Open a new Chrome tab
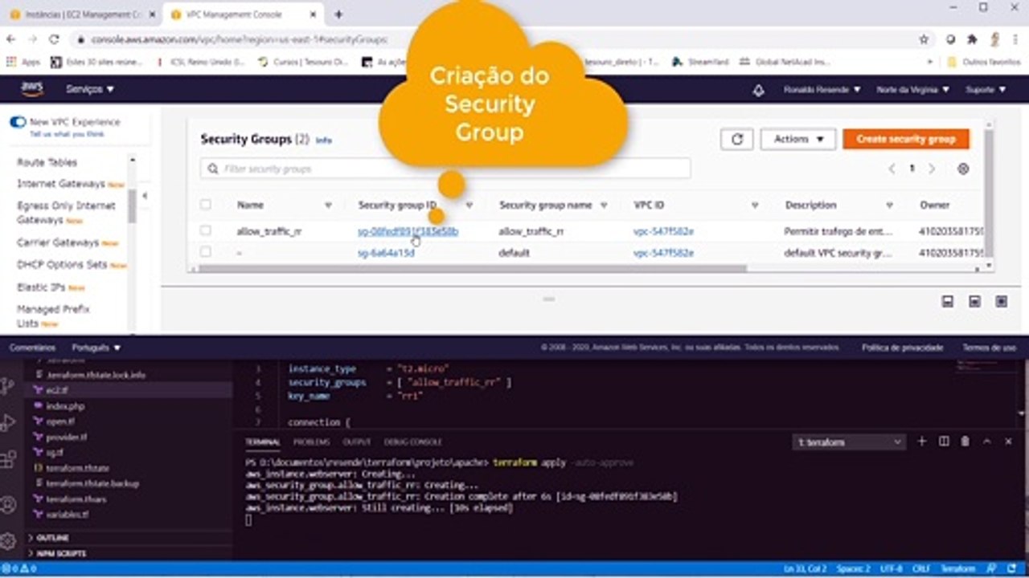Screen dimensions: 1029x578 (x=338, y=14)
